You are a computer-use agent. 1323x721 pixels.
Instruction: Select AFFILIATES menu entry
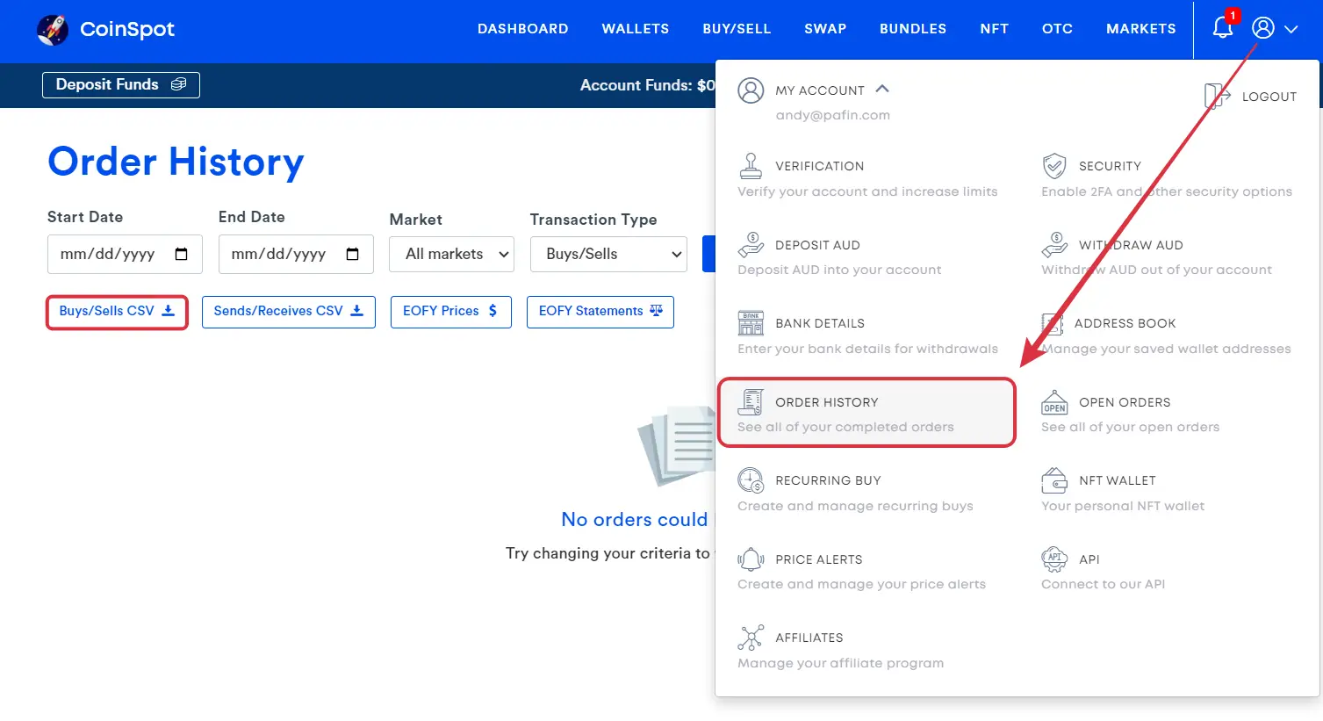809,638
